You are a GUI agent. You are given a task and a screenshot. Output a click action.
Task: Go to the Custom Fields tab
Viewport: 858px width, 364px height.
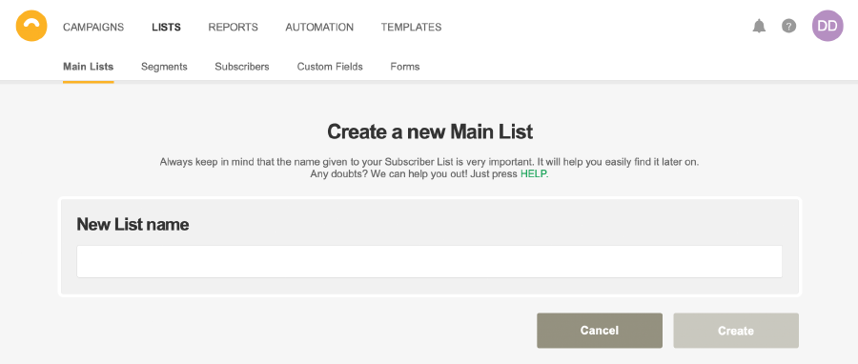330,67
